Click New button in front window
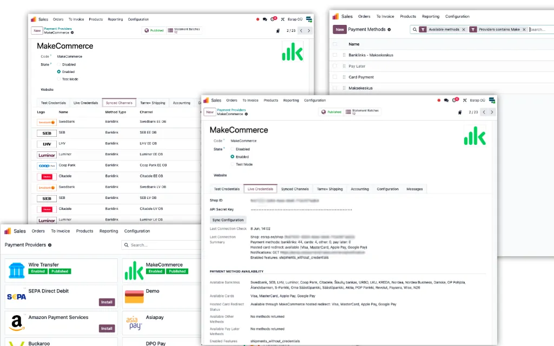The height and width of the screenshot is (346, 554). point(210,112)
